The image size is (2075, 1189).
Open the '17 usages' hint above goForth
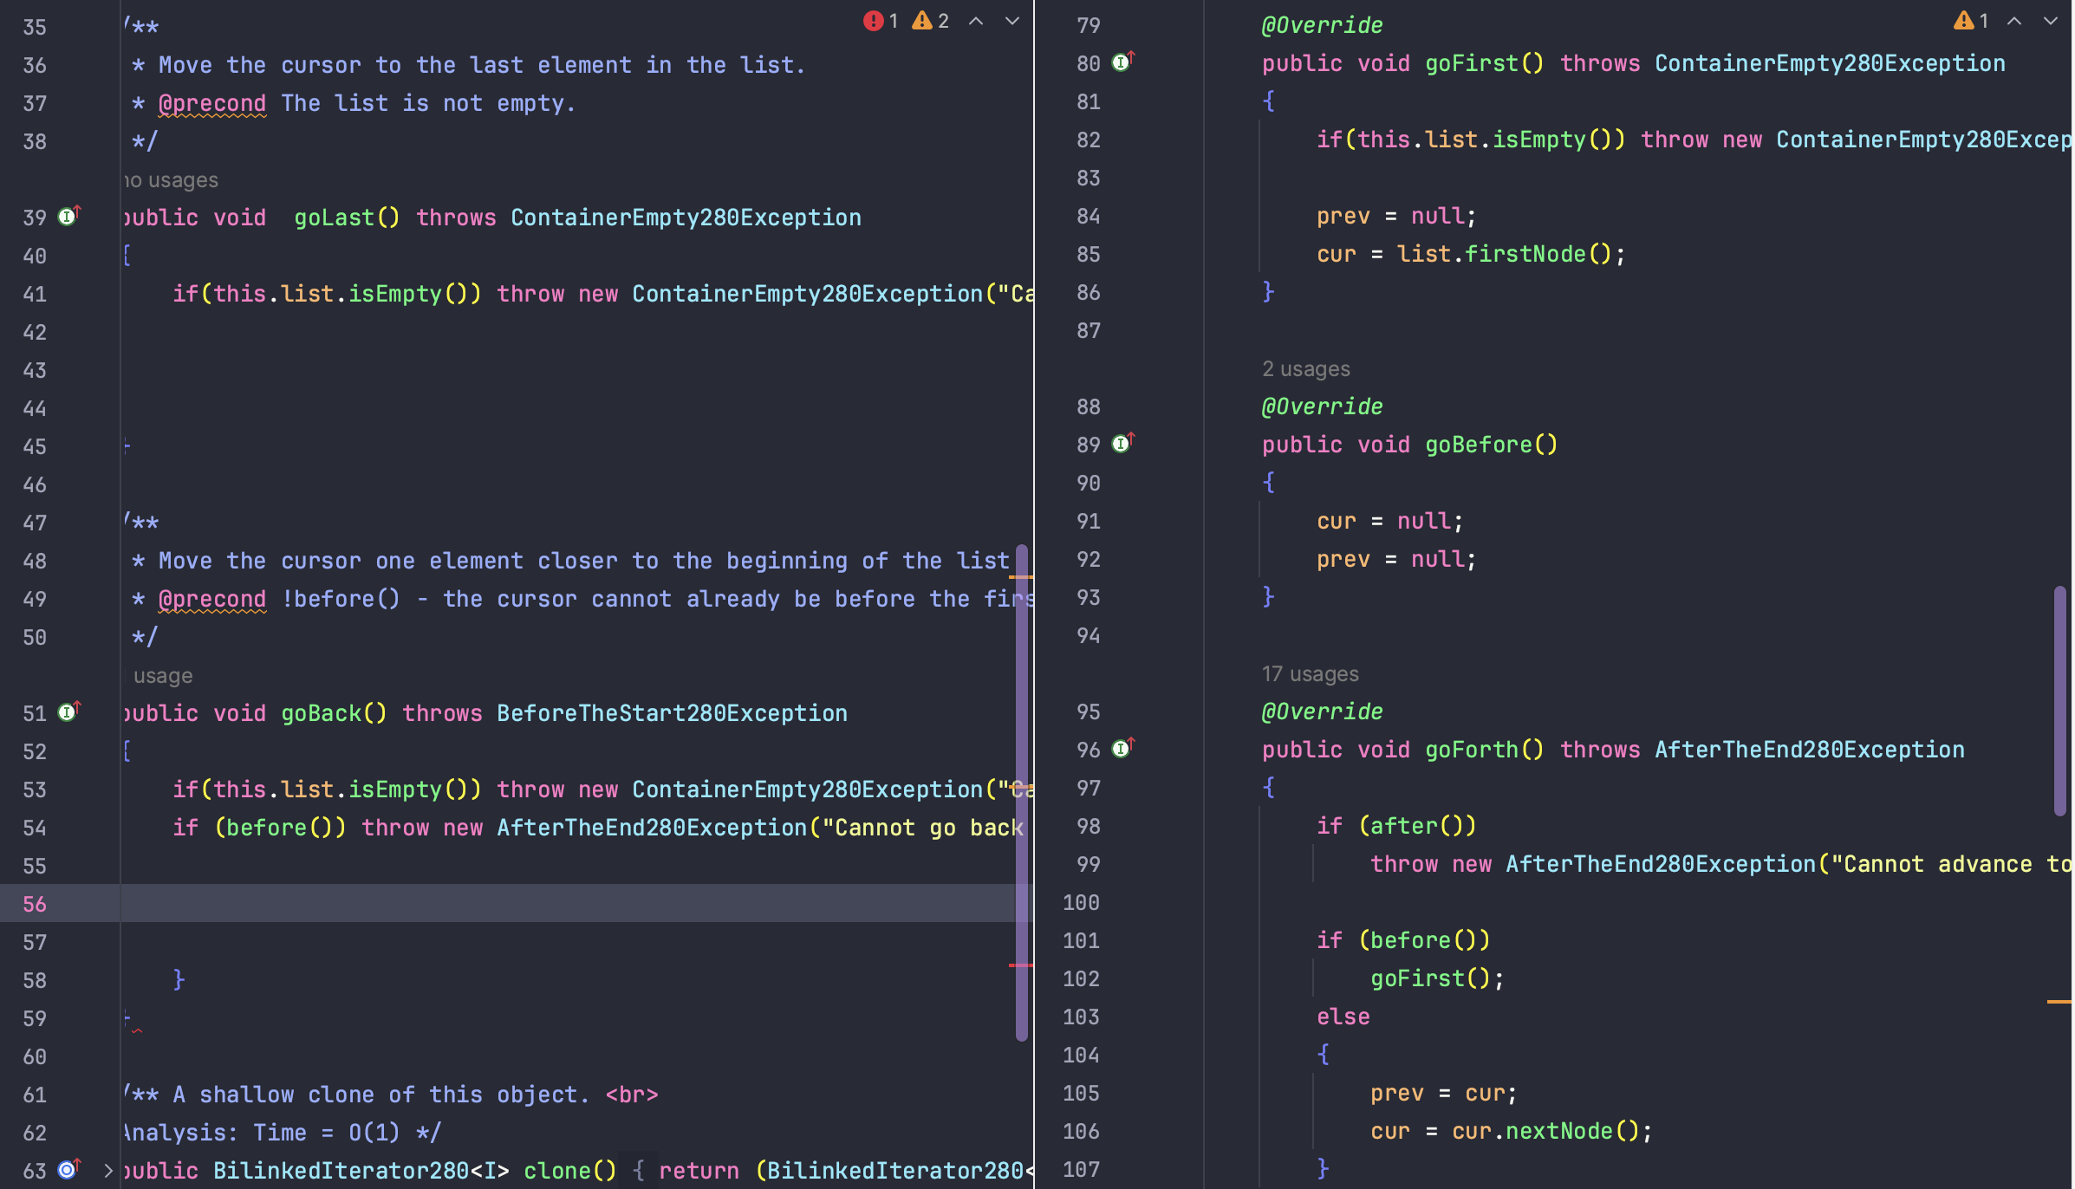coord(1311,673)
